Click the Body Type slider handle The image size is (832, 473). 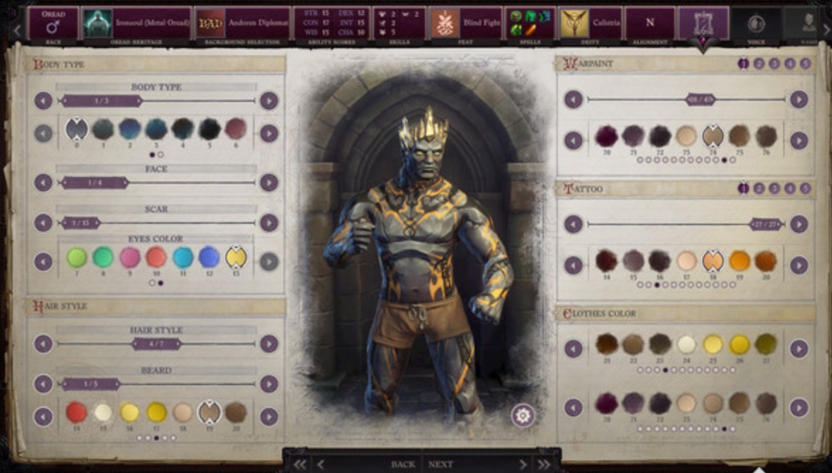coord(101,101)
